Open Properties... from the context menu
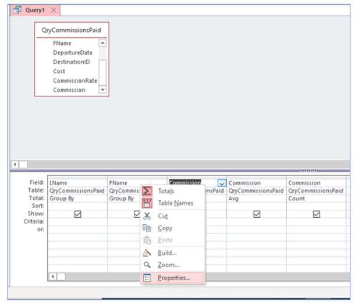The height and width of the screenshot is (304, 355). (x=172, y=278)
